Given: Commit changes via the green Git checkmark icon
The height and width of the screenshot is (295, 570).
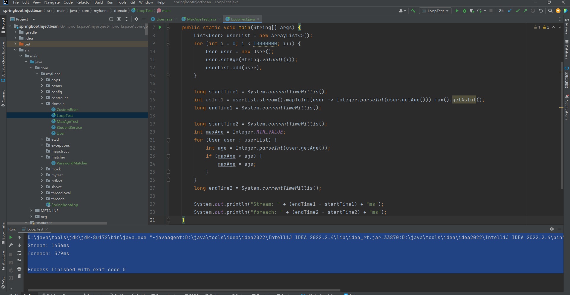Looking at the screenshot, I should (517, 10).
